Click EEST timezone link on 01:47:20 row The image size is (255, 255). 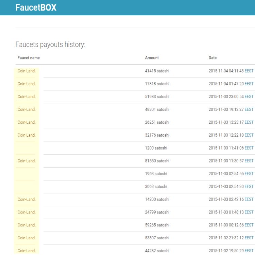pos(249,84)
